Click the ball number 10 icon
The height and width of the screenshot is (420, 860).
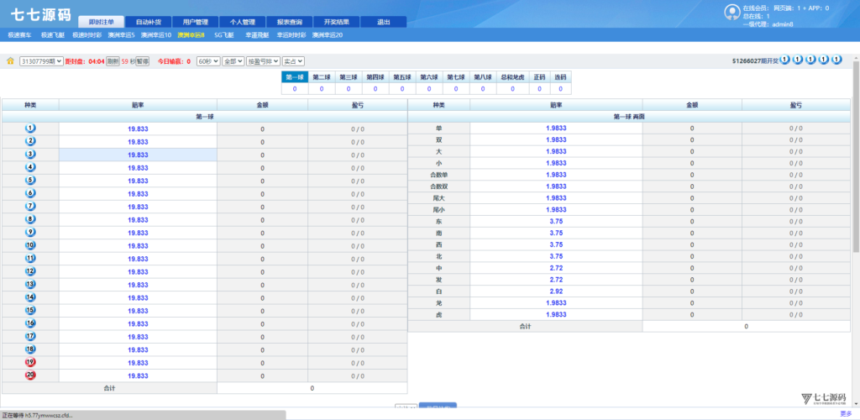(30, 245)
